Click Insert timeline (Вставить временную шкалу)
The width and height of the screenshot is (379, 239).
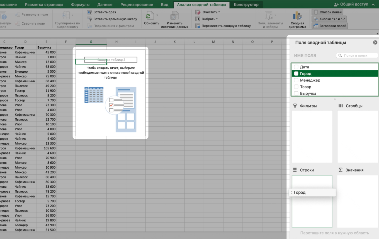click(112, 19)
